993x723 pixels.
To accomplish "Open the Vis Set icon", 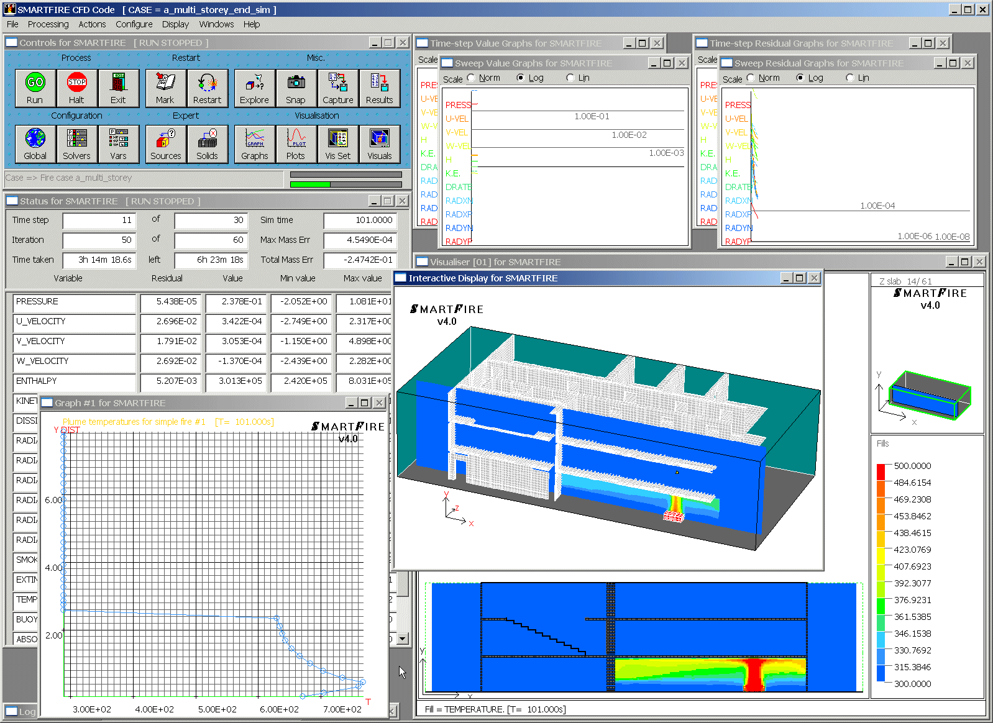I will 337,144.
